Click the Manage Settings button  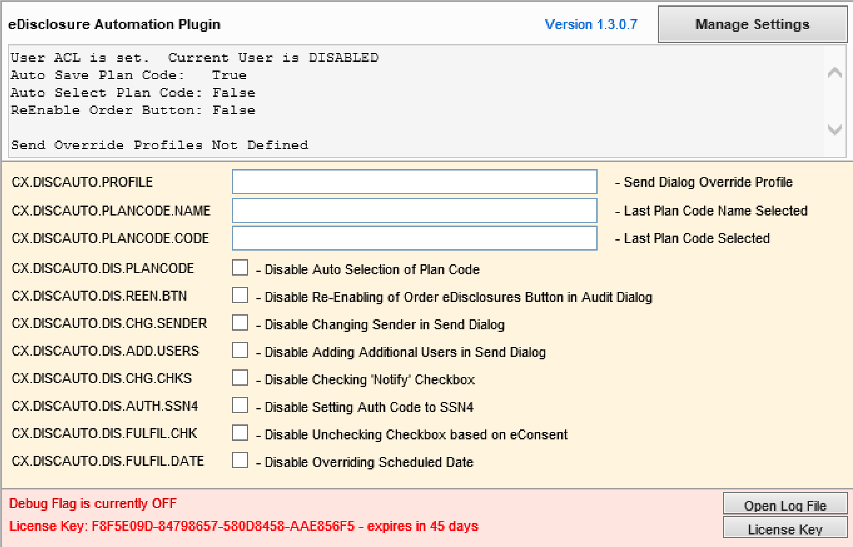pos(752,25)
